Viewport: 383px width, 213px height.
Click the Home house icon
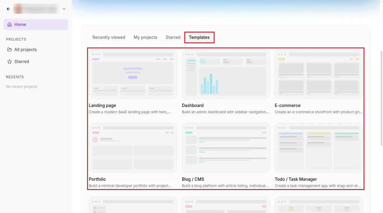point(10,24)
